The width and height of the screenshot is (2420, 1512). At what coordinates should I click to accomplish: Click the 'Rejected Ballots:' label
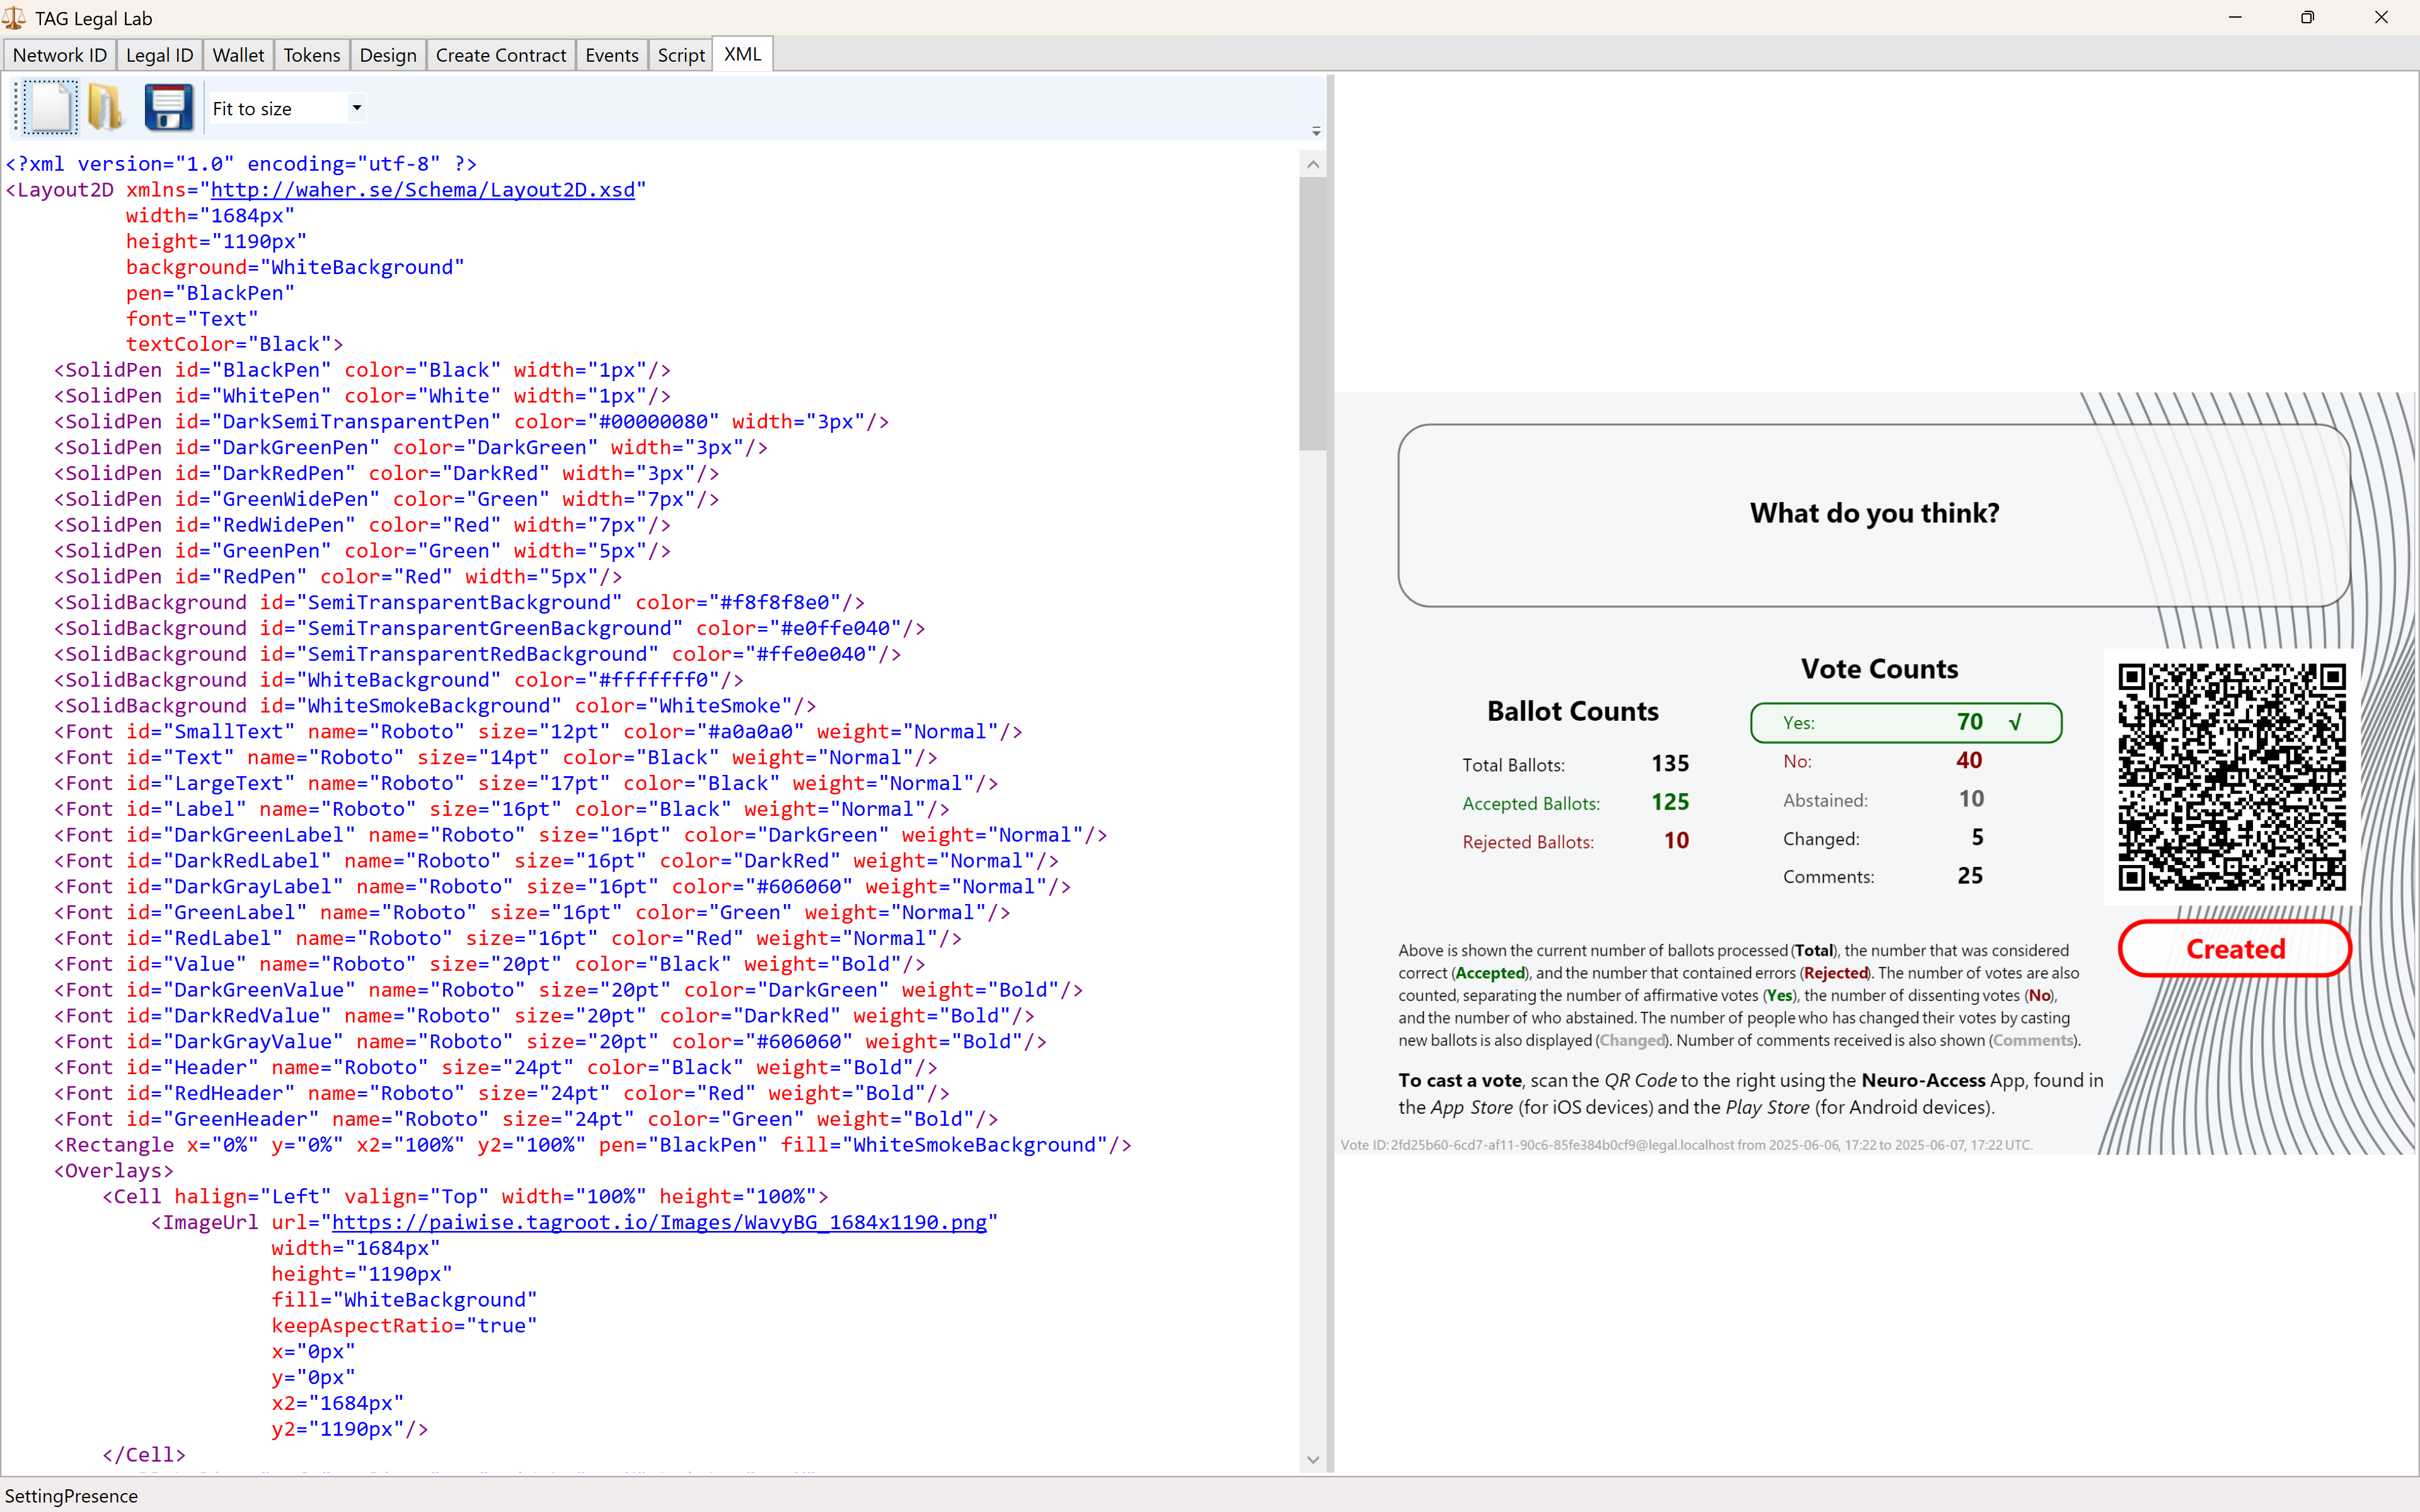tap(1528, 842)
